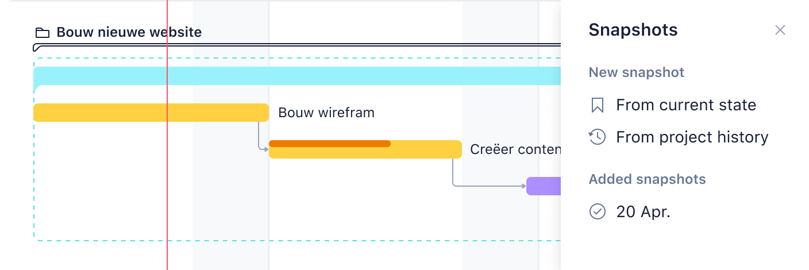809x270 pixels.
Task: Create snapshot From current state
Action: click(x=686, y=105)
